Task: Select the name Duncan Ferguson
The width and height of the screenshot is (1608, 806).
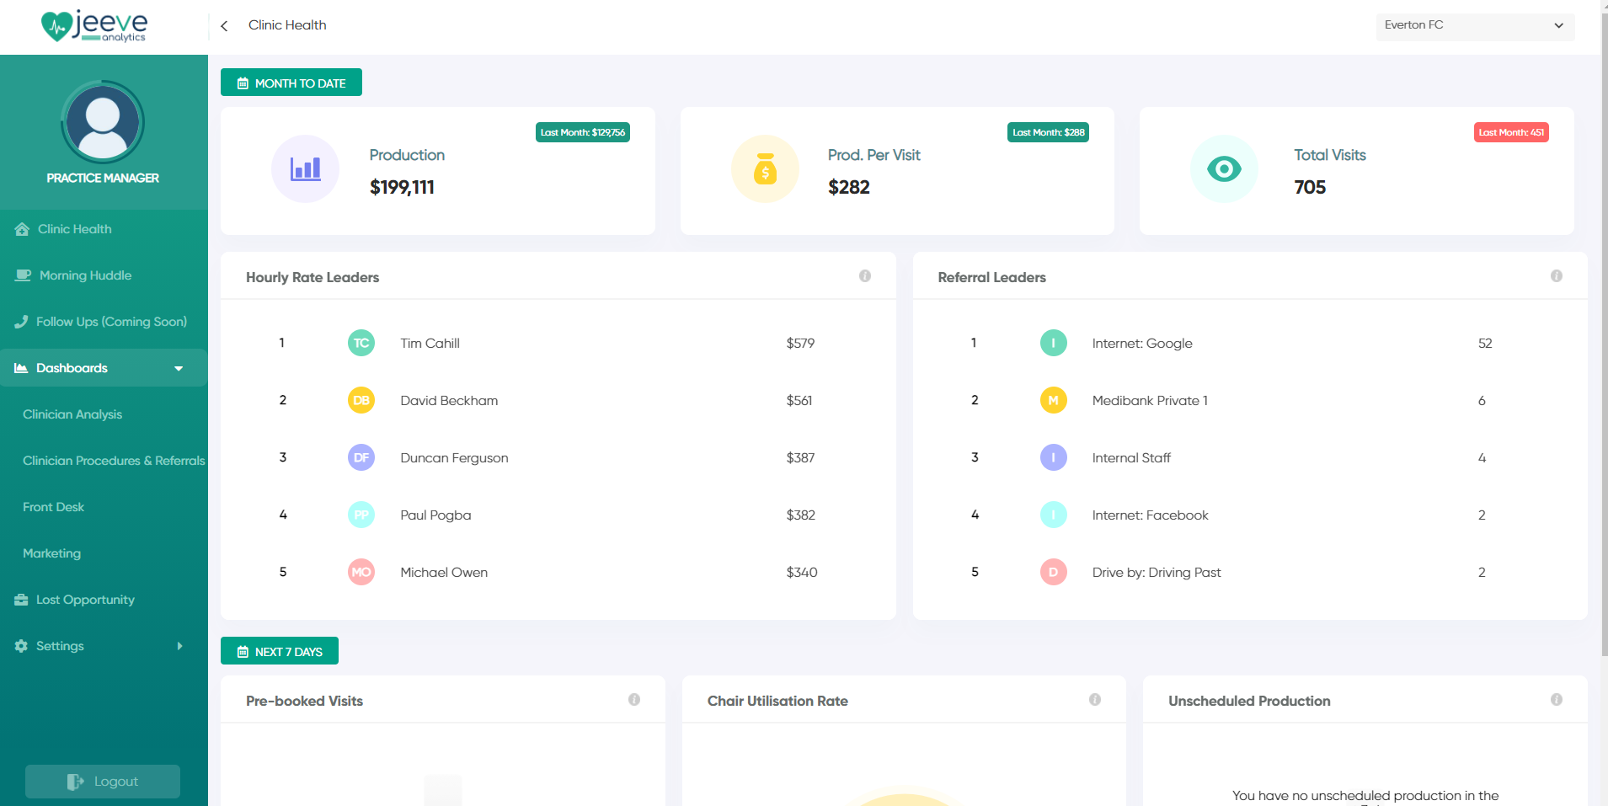Action: 454,457
